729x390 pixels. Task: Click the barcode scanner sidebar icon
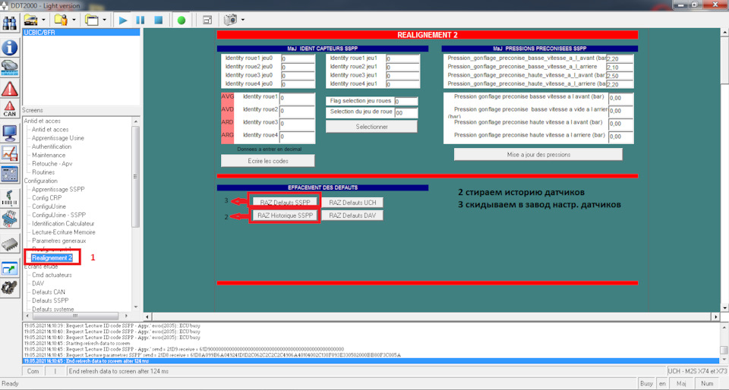coord(10,198)
